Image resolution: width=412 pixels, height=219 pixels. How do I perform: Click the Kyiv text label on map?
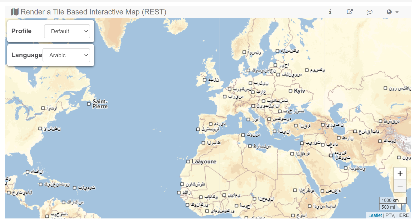tap(299, 91)
